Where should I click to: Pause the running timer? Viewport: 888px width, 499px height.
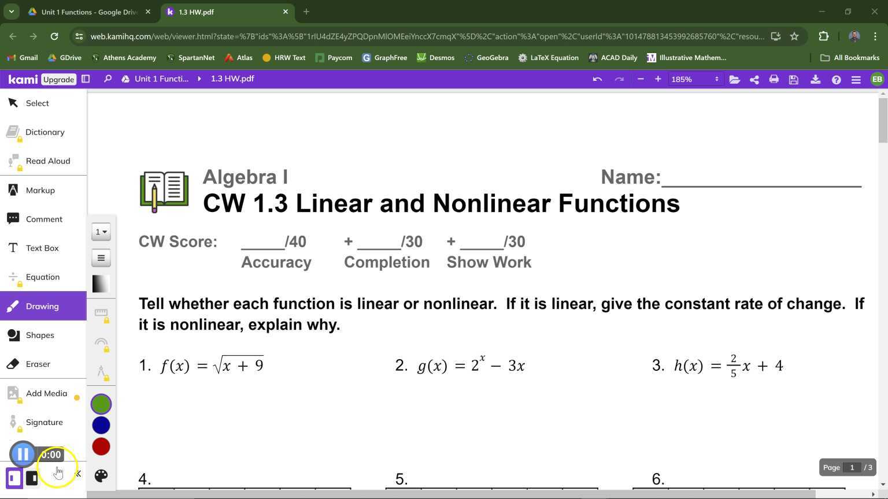[23, 454]
